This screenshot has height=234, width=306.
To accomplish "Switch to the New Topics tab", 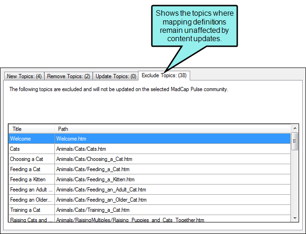I will pyautogui.click(x=24, y=76).
